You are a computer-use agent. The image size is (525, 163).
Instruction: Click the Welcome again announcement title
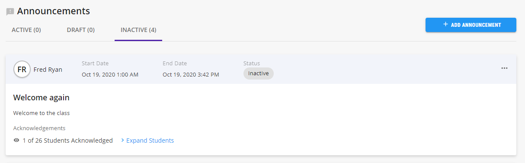pyautogui.click(x=42, y=98)
